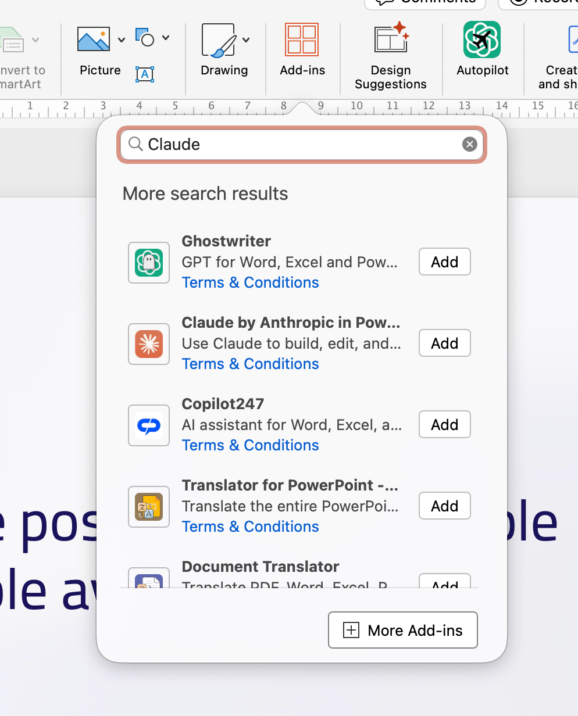Click the Autopilot label text

click(x=482, y=70)
